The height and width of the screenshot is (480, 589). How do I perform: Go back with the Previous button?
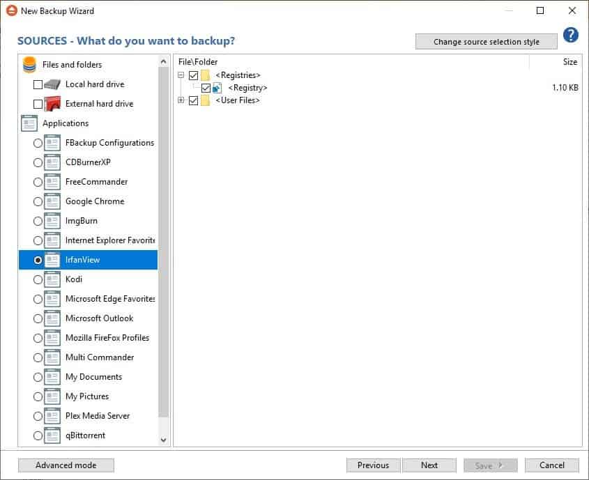point(374,465)
